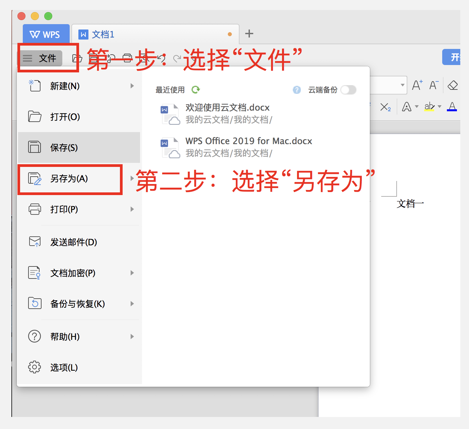
Task: Expand the 备份与恢复(K) submenu arrow
Action: click(x=132, y=304)
